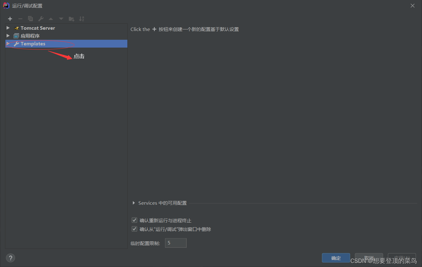Viewport: 422px width, 267px height.
Task: Click the plus icon in the hint text
Action: click(x=154, y=29)
